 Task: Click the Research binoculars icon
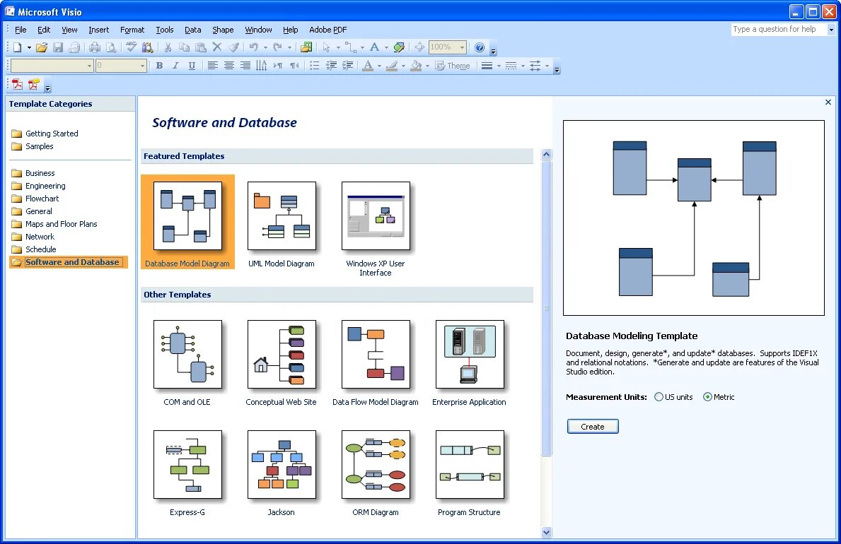pyautogui.click(x=148, y=47)
